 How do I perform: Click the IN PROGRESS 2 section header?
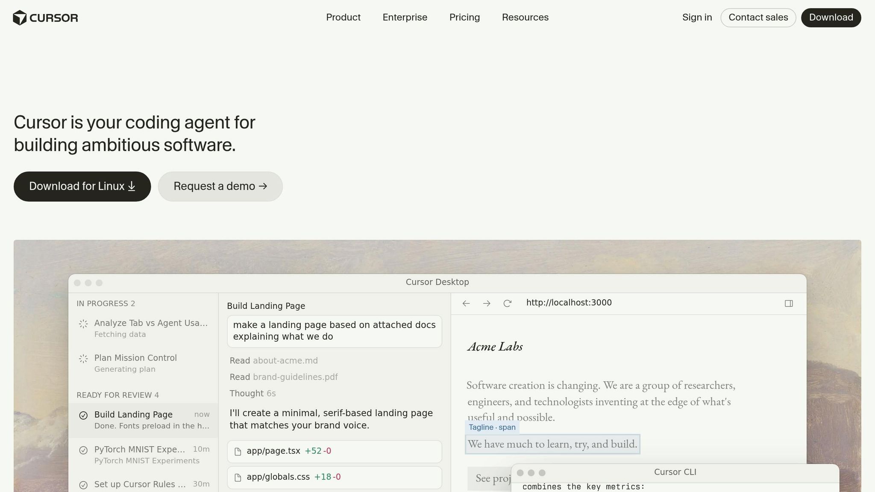[106, 304]
